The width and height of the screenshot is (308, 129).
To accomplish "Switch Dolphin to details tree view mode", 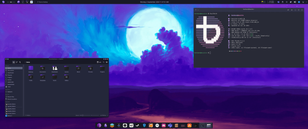I will point(20,62).
